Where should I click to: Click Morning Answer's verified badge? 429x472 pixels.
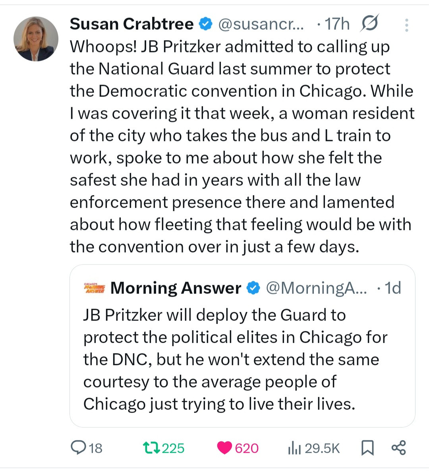[x=253, y=288]
